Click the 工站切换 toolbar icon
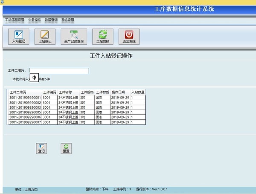The width and height of the screenshot is (256, 194). pyautogui.click(x=102, y=37)
